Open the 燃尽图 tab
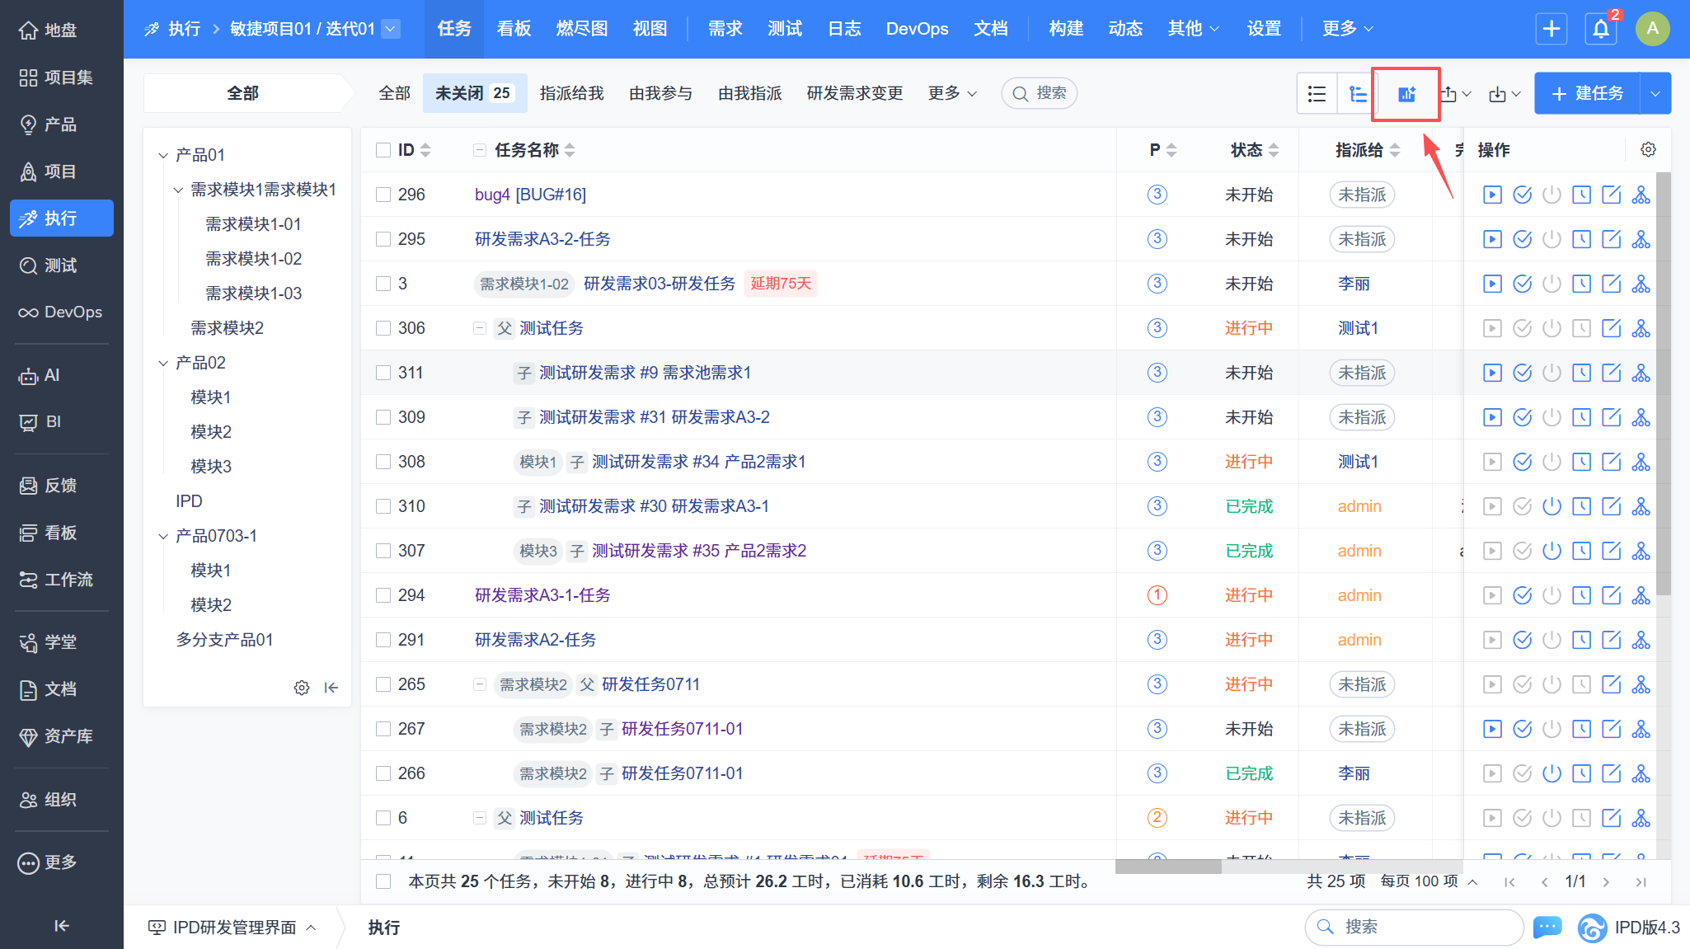Viewport: 1690px width, 949px height. coord(581,29)
